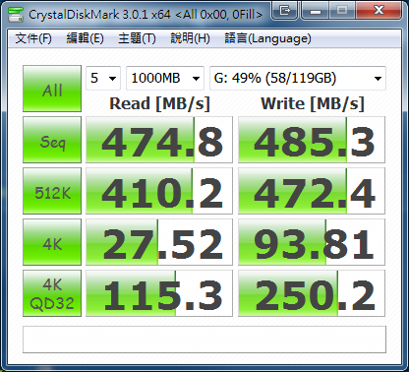Click the extra title bar button beside minimize
Image resolution: width=409 pixels, height=372 pixels.
click(x=285, y=11)
